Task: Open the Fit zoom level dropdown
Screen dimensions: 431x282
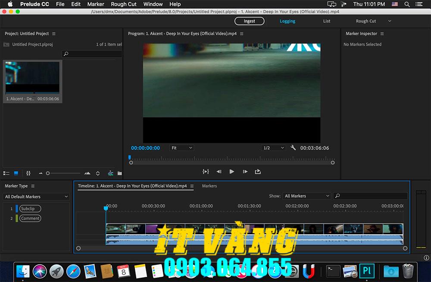Action: [x=181, y=147]
